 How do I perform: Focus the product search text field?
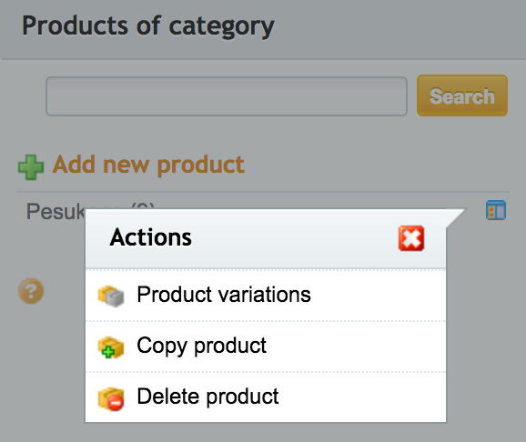[x=227, y=96]
